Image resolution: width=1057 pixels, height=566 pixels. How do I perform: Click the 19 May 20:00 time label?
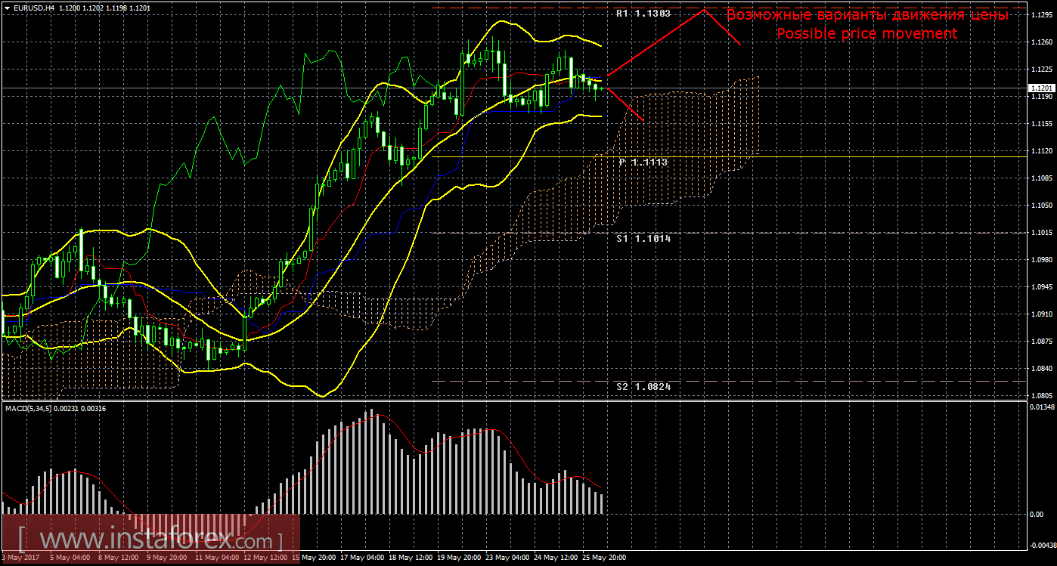pos(459,558)
